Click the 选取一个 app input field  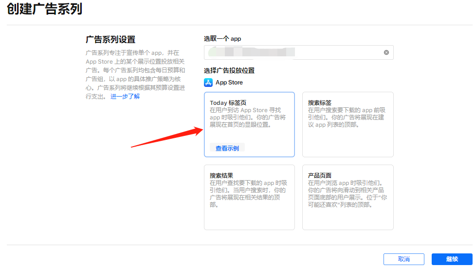coord(299,52)
